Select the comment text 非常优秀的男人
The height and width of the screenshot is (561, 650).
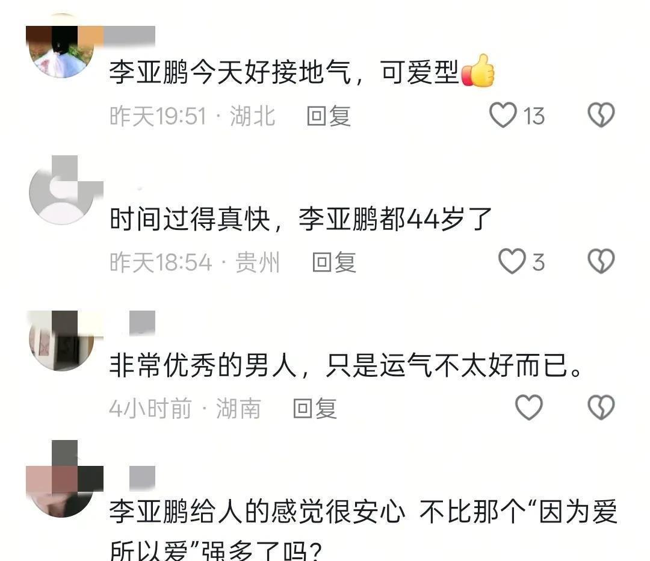[203, 365]
